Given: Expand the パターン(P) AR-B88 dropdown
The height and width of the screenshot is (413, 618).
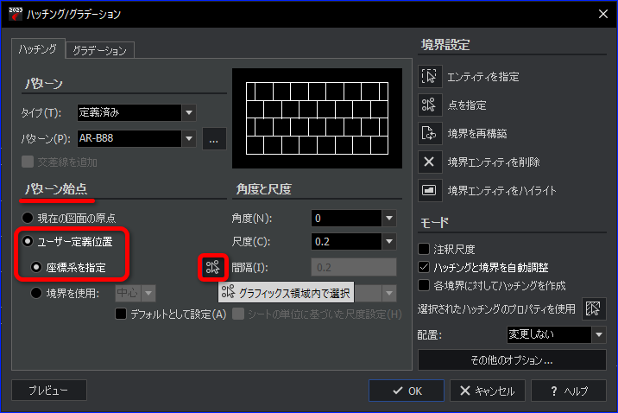Looking at the screenshot, I should [x=189, y=138].
